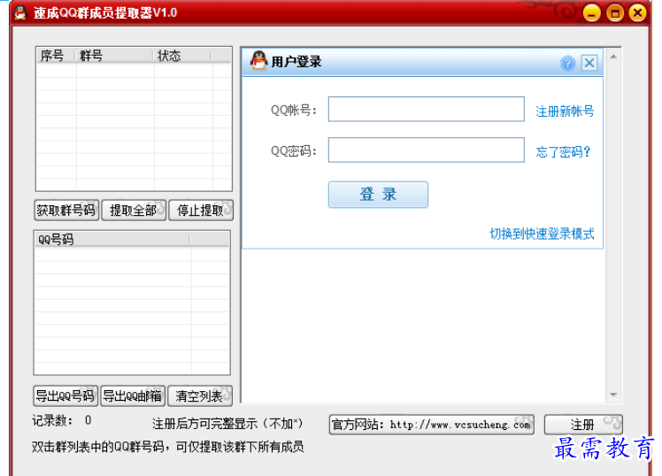
Task: Click 切换到快速登录模式 link
Action: tap(542, 234)
